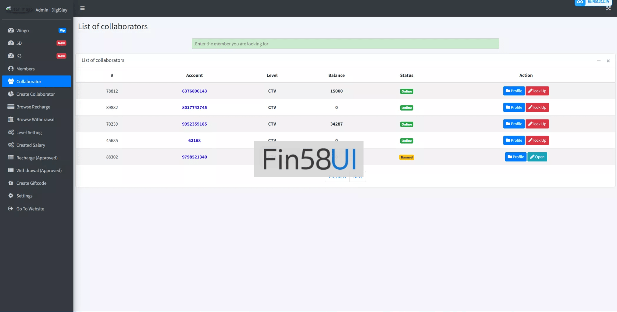Open Level Setting page

[29, 133]
